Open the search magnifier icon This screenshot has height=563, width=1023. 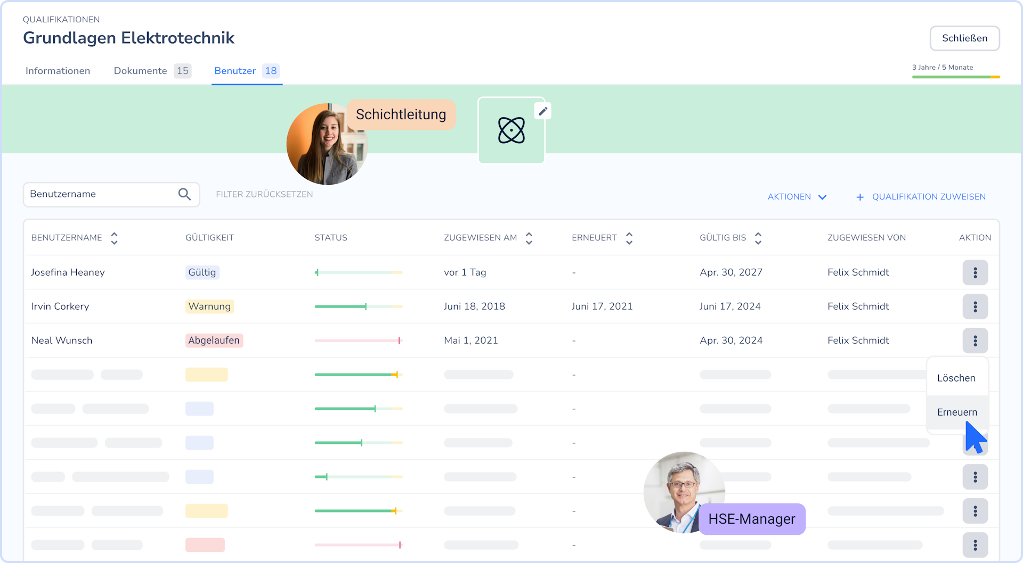point(184,194)
